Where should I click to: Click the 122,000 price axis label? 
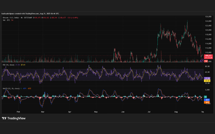(208, 25)
